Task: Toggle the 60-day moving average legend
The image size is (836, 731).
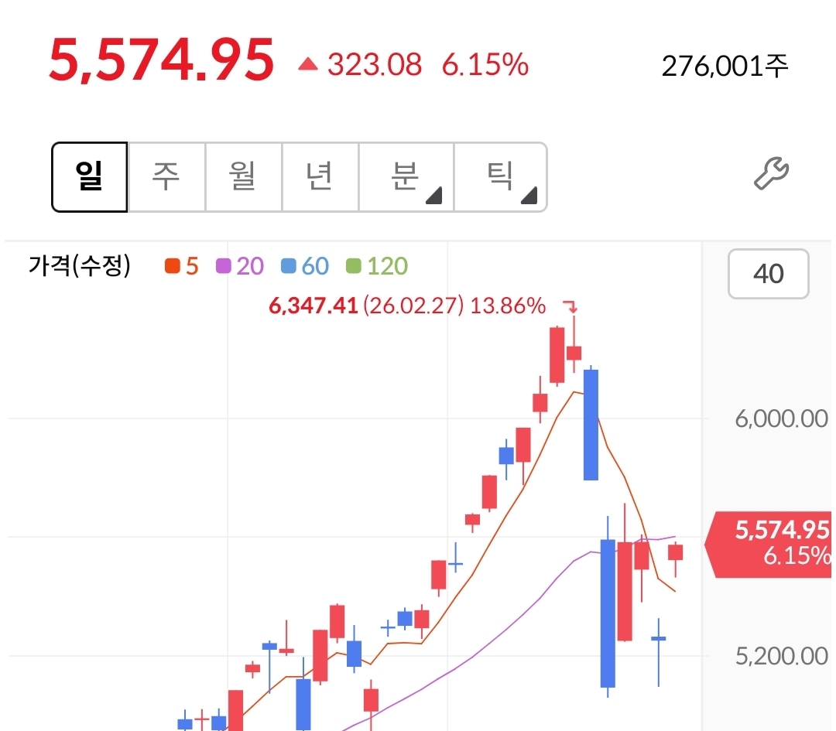Action: (306, 267)
